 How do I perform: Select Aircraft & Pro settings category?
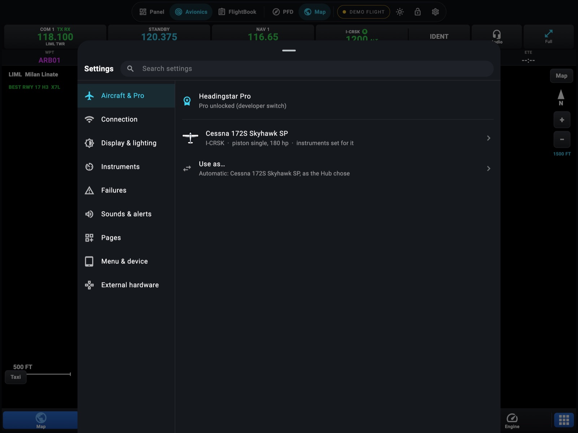tap(126, 96)
